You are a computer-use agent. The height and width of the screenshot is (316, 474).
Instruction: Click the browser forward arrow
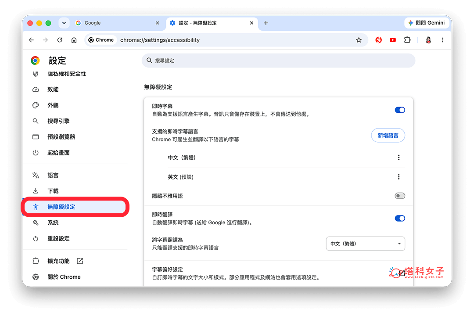45,40
